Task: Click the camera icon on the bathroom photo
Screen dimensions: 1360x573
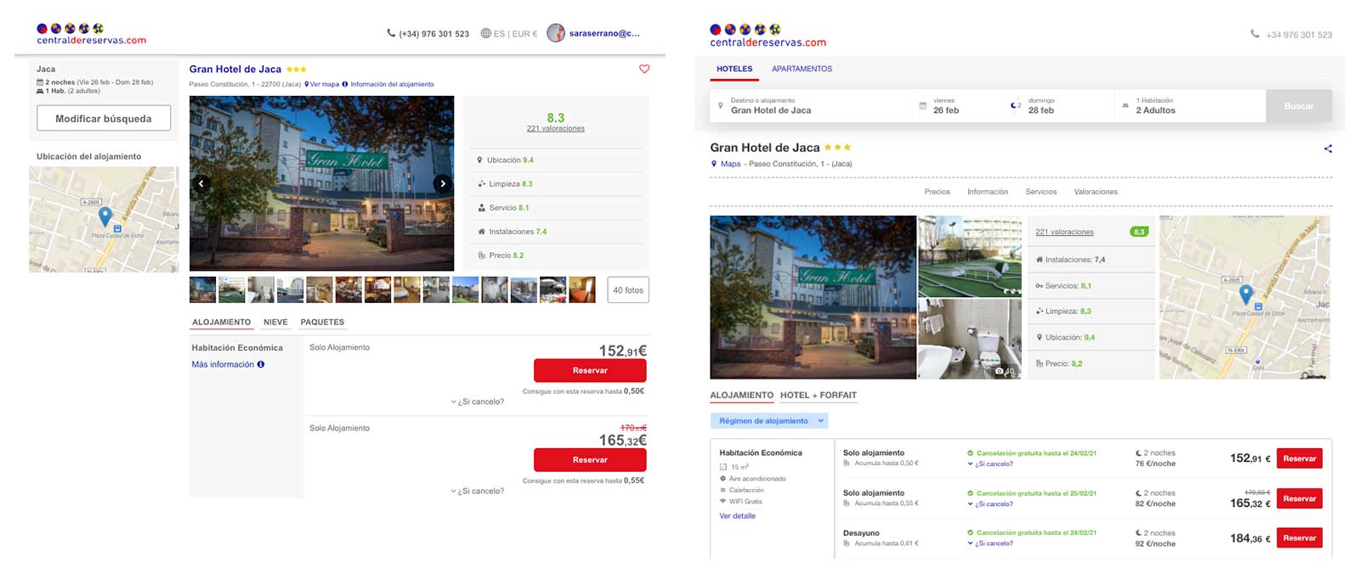Action: click(1000, 371)
